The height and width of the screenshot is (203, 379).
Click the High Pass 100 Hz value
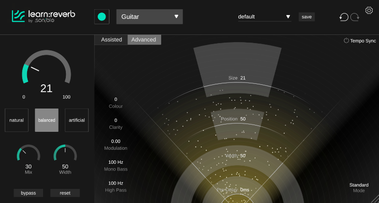(x=116, y=183)
